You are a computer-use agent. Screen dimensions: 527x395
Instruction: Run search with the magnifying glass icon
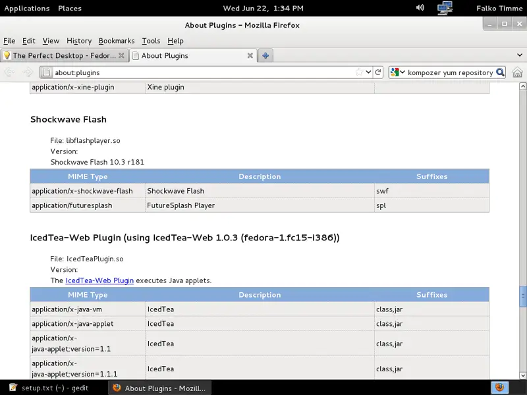500,72
